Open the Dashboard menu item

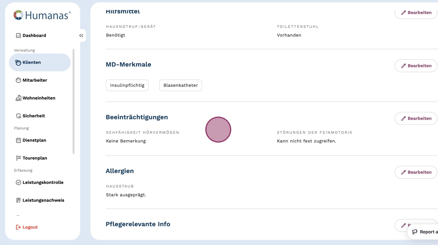pos(34,36)
